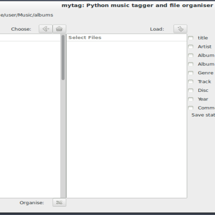Check the Disc checkbox
215x215 pixels.
click(x=191, y=90)
